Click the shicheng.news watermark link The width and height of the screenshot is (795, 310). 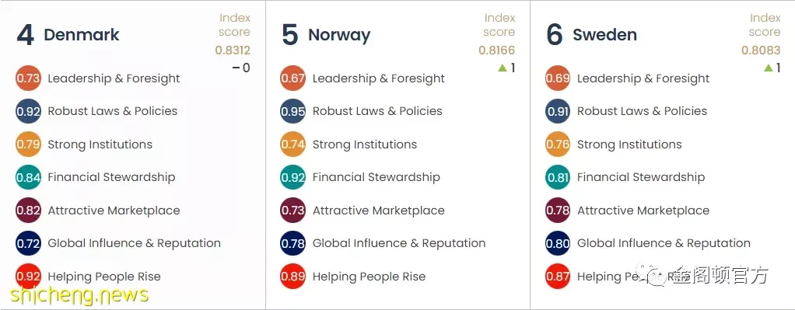(79, 294)
